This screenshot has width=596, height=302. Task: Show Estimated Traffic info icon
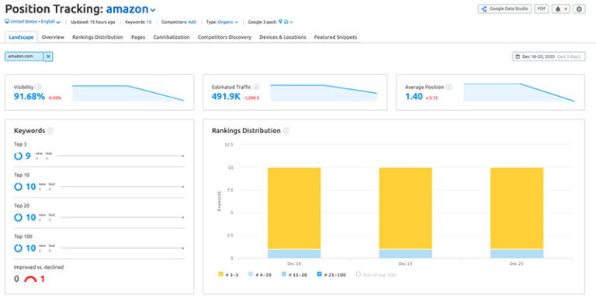coord(256,87)
